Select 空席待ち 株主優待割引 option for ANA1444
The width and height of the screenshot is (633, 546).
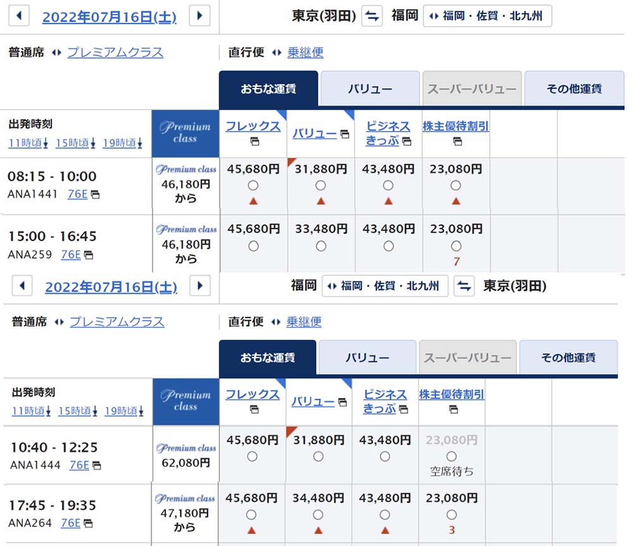click(x=451, y=457)
